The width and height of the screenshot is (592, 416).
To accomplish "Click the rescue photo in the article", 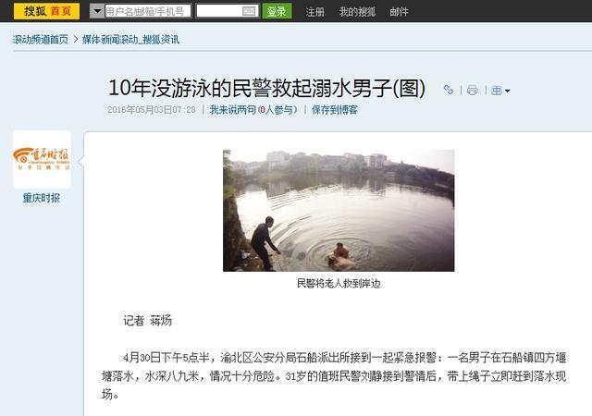I will [339, 211].
